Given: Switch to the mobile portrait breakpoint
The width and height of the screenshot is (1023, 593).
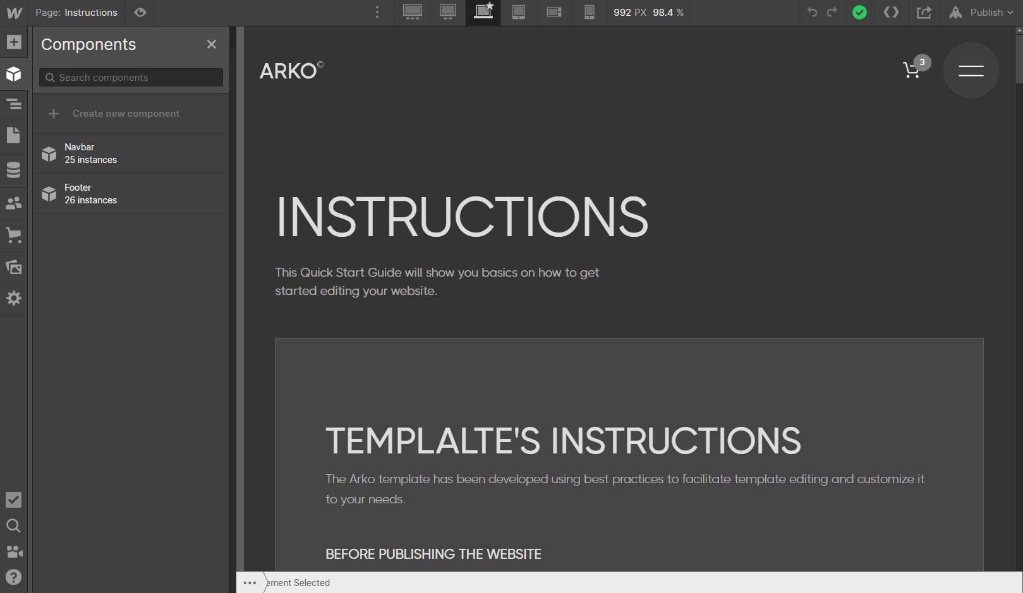Looking at the screenshot, I should pyautogui.click(x=589, y=12).
